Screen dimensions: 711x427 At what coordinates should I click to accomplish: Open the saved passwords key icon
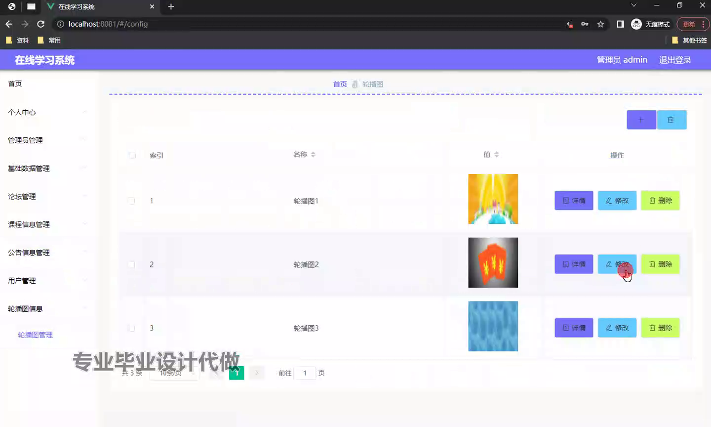pos(585,24)
